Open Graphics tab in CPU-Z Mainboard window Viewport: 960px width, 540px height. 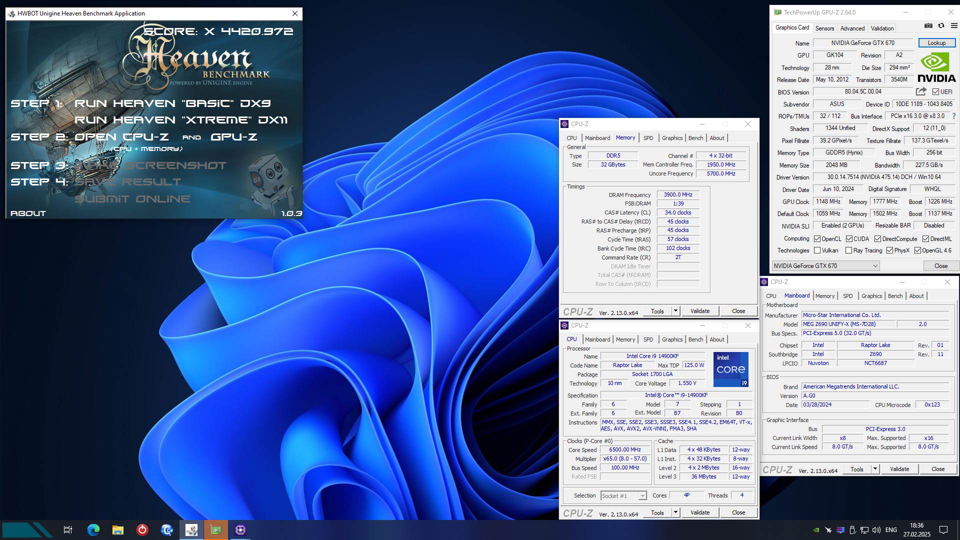click(871, 296)
